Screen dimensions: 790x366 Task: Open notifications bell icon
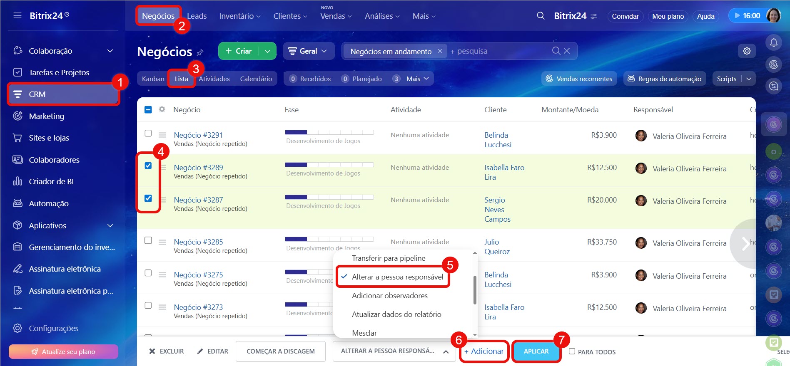coord(773,42)
